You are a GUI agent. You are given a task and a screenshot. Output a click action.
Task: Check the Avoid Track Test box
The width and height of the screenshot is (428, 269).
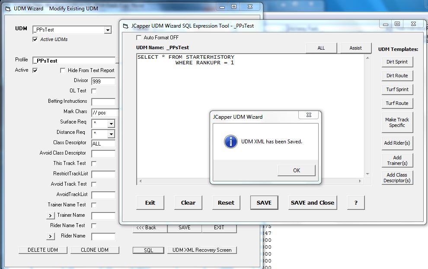click(x=94, y=184)
